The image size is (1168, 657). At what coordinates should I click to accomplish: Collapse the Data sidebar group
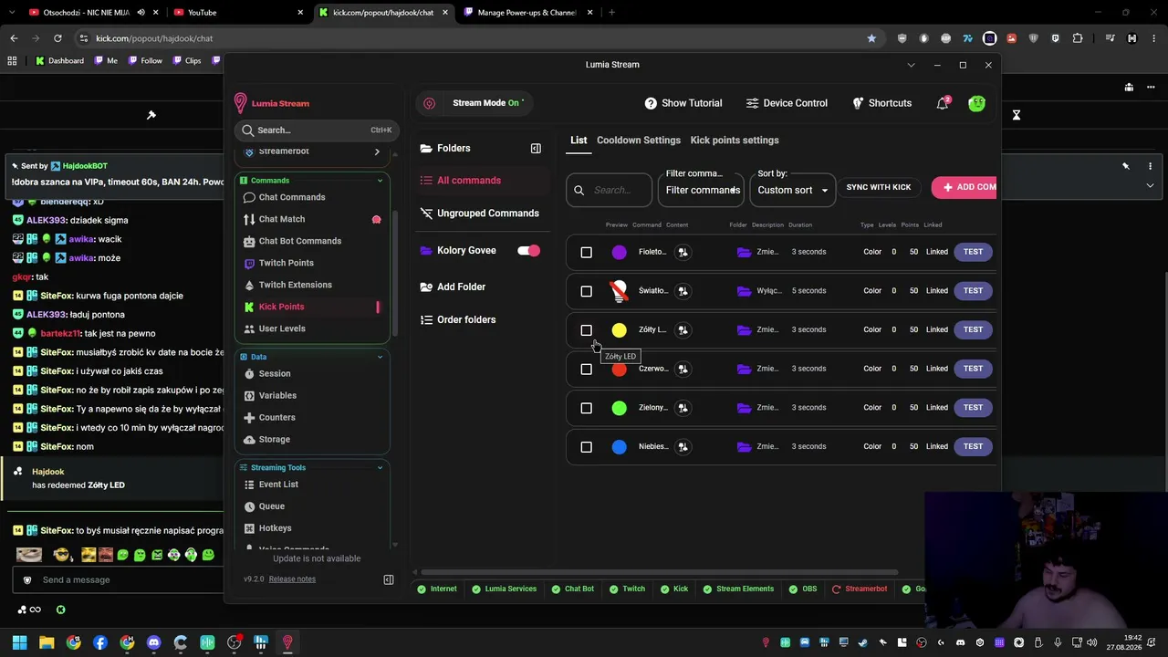point(380,357)
